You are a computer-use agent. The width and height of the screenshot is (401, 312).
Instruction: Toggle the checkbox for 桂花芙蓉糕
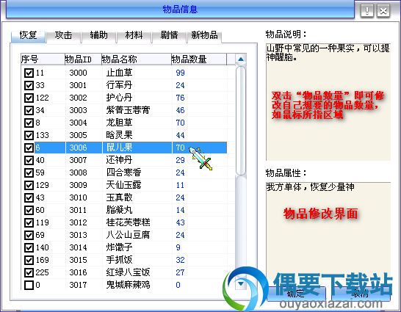pyautogui.click(x=29, y=222)
